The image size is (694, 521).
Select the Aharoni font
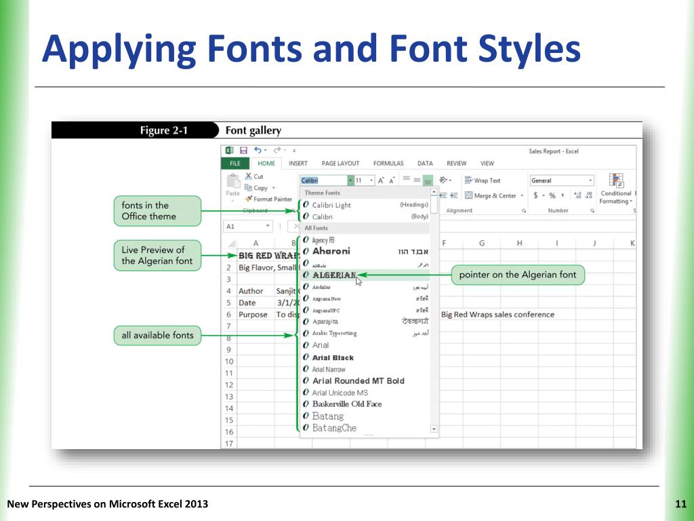click(x=365, y=251)
